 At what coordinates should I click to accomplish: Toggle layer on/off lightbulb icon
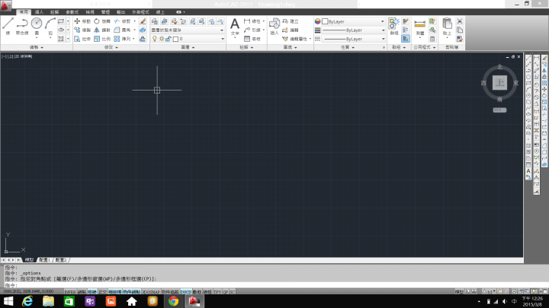tap(154, 39)
